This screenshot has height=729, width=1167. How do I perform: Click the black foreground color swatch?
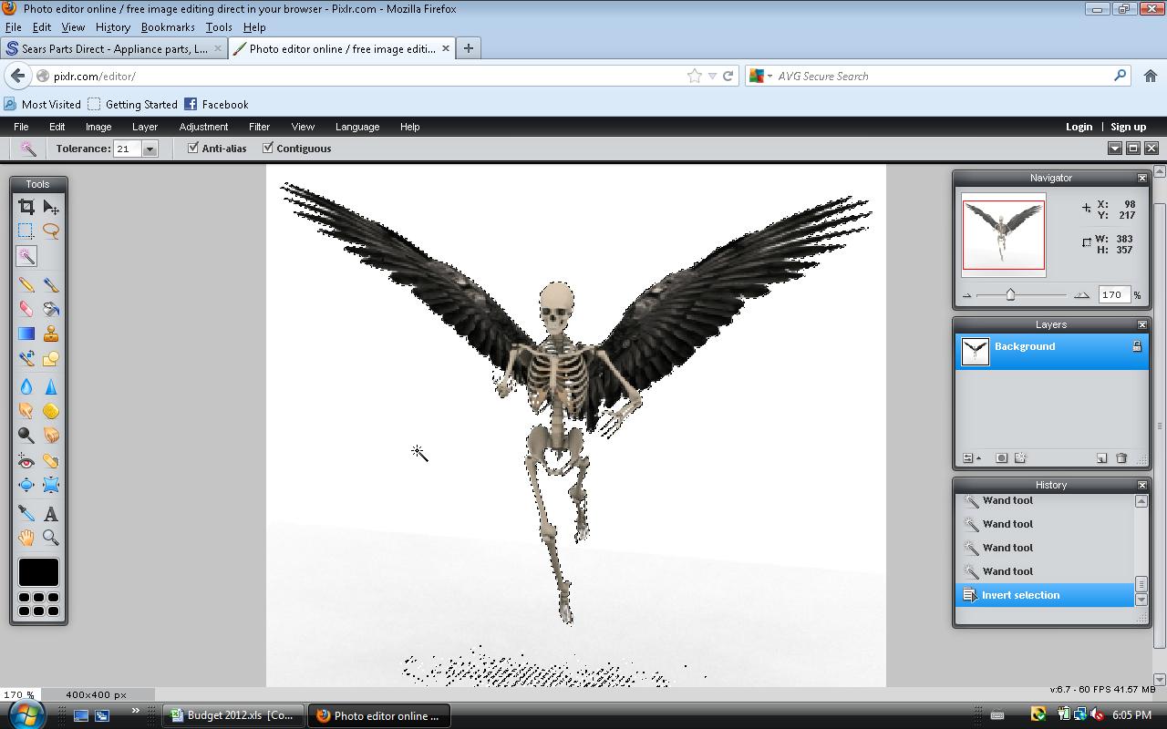[38, 572]
